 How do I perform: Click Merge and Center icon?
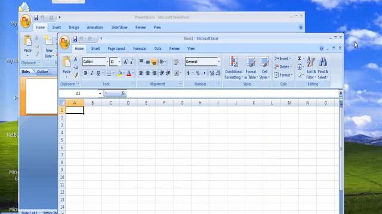click(176, 73)
